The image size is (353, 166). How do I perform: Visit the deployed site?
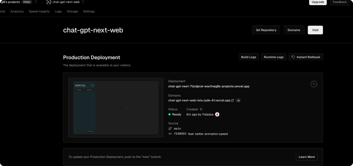(x=315, y=30)
